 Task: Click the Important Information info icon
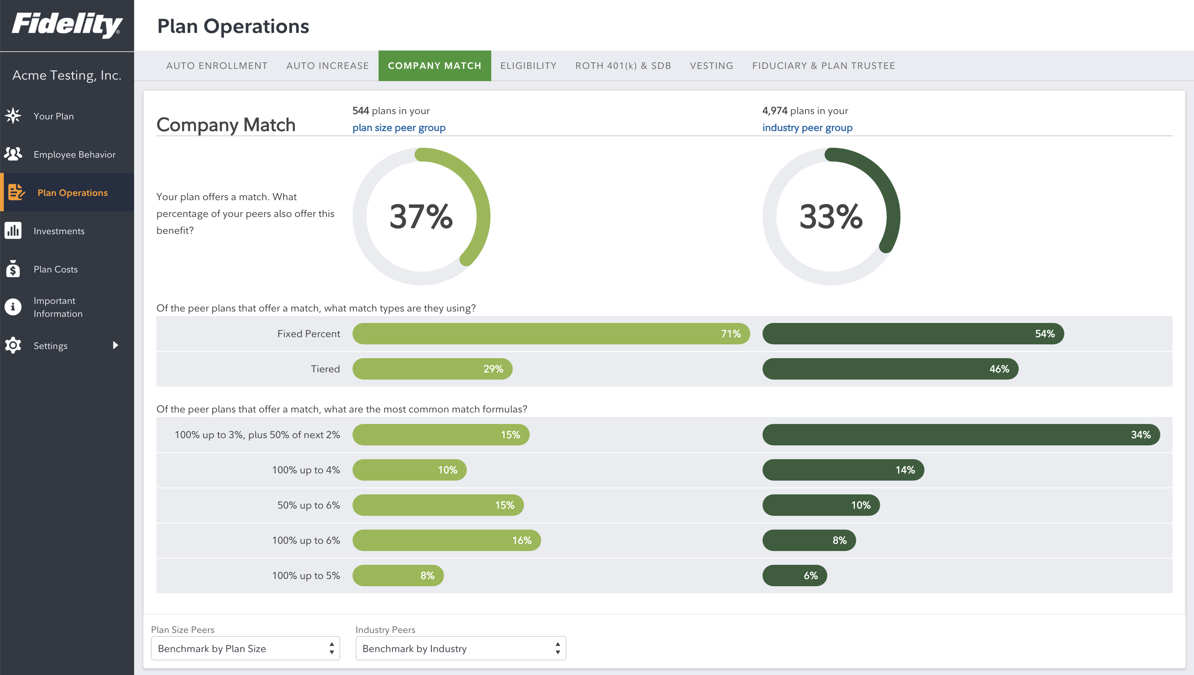point(13,307)
